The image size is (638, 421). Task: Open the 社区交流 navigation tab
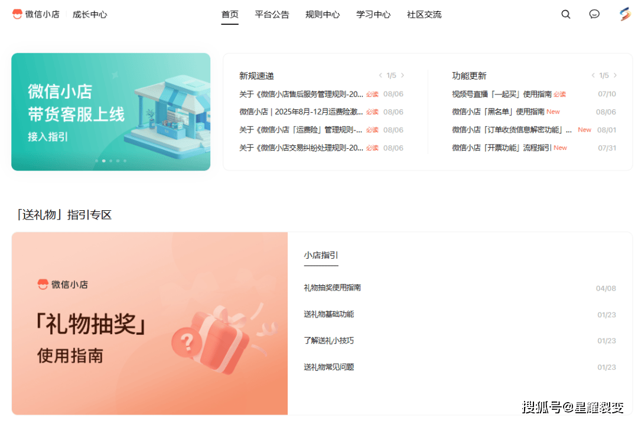pos(424,15)
